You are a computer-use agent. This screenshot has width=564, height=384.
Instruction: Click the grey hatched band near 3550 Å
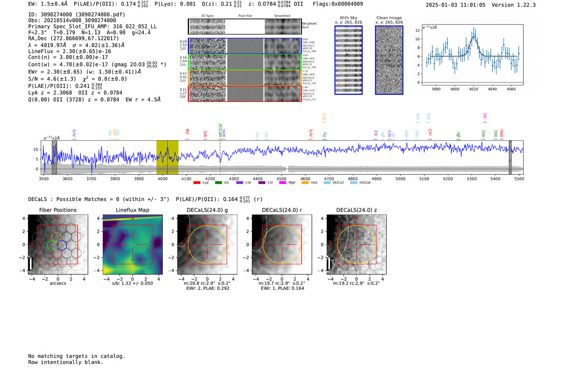click(x=54, y=157)
